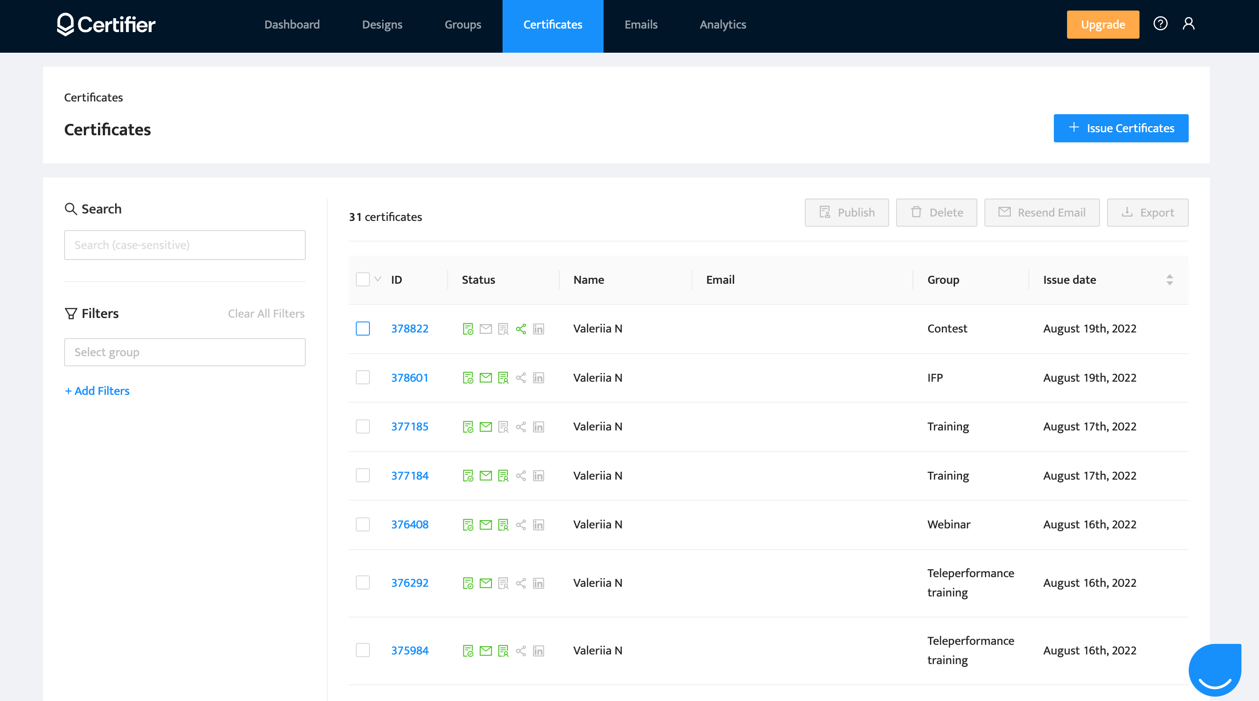
Task: Click the LinkedIn icon for certificate 378601
Action: (x=539, y=378)
